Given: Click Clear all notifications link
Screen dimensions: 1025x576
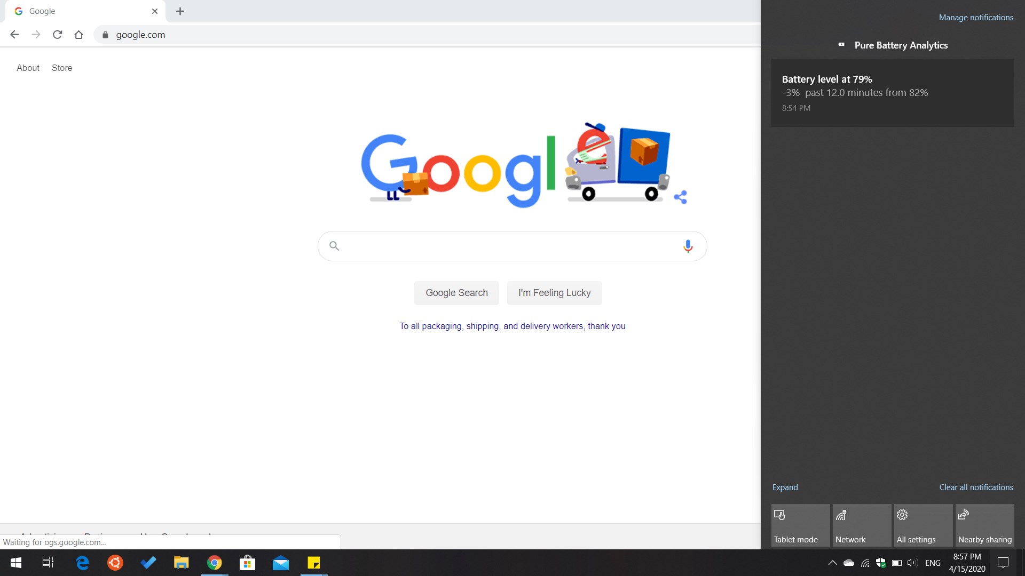Looking at the screenshot, I should click(x=976, y=487).
